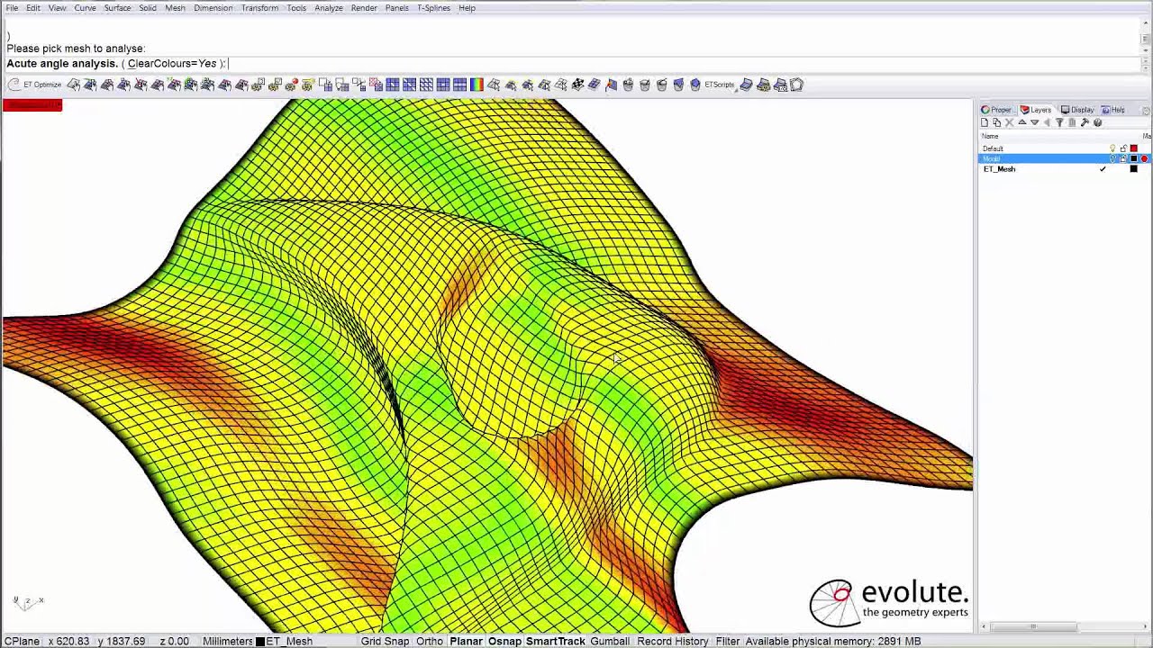Click the ring-shaped icon at toolbar end
This screenshot has height=648, width=1153.
click(x=797, y=85)
